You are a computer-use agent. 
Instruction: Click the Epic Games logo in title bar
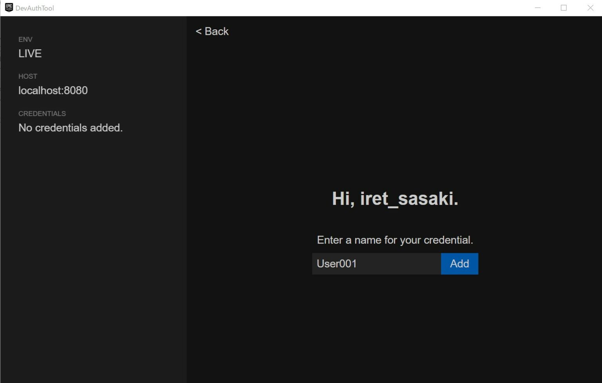(x=9, y=8)
